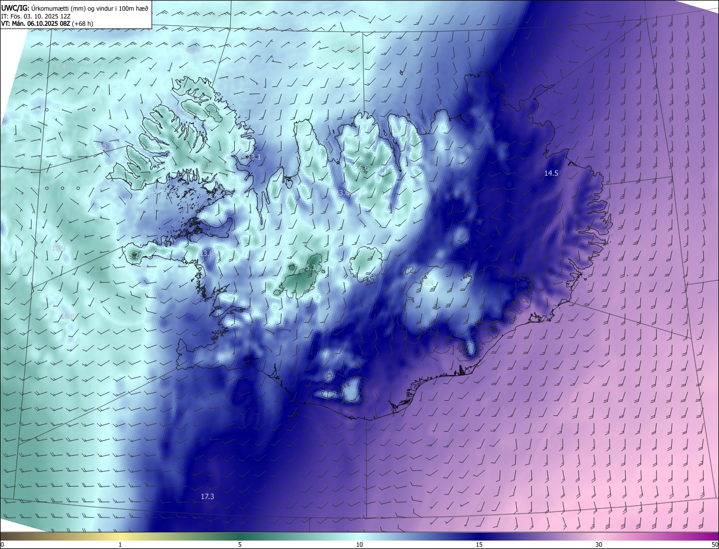Click the "1" tick on the color scale
Screen dimensions: 719x549
(x=120, y=545)
